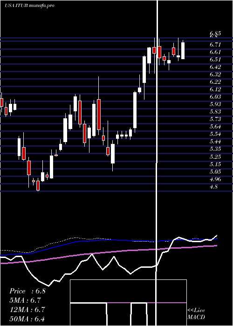Screen dimensions: 233x326
Task: Click the lowest red candle near 4.8
Action: (x=38, y=185)
